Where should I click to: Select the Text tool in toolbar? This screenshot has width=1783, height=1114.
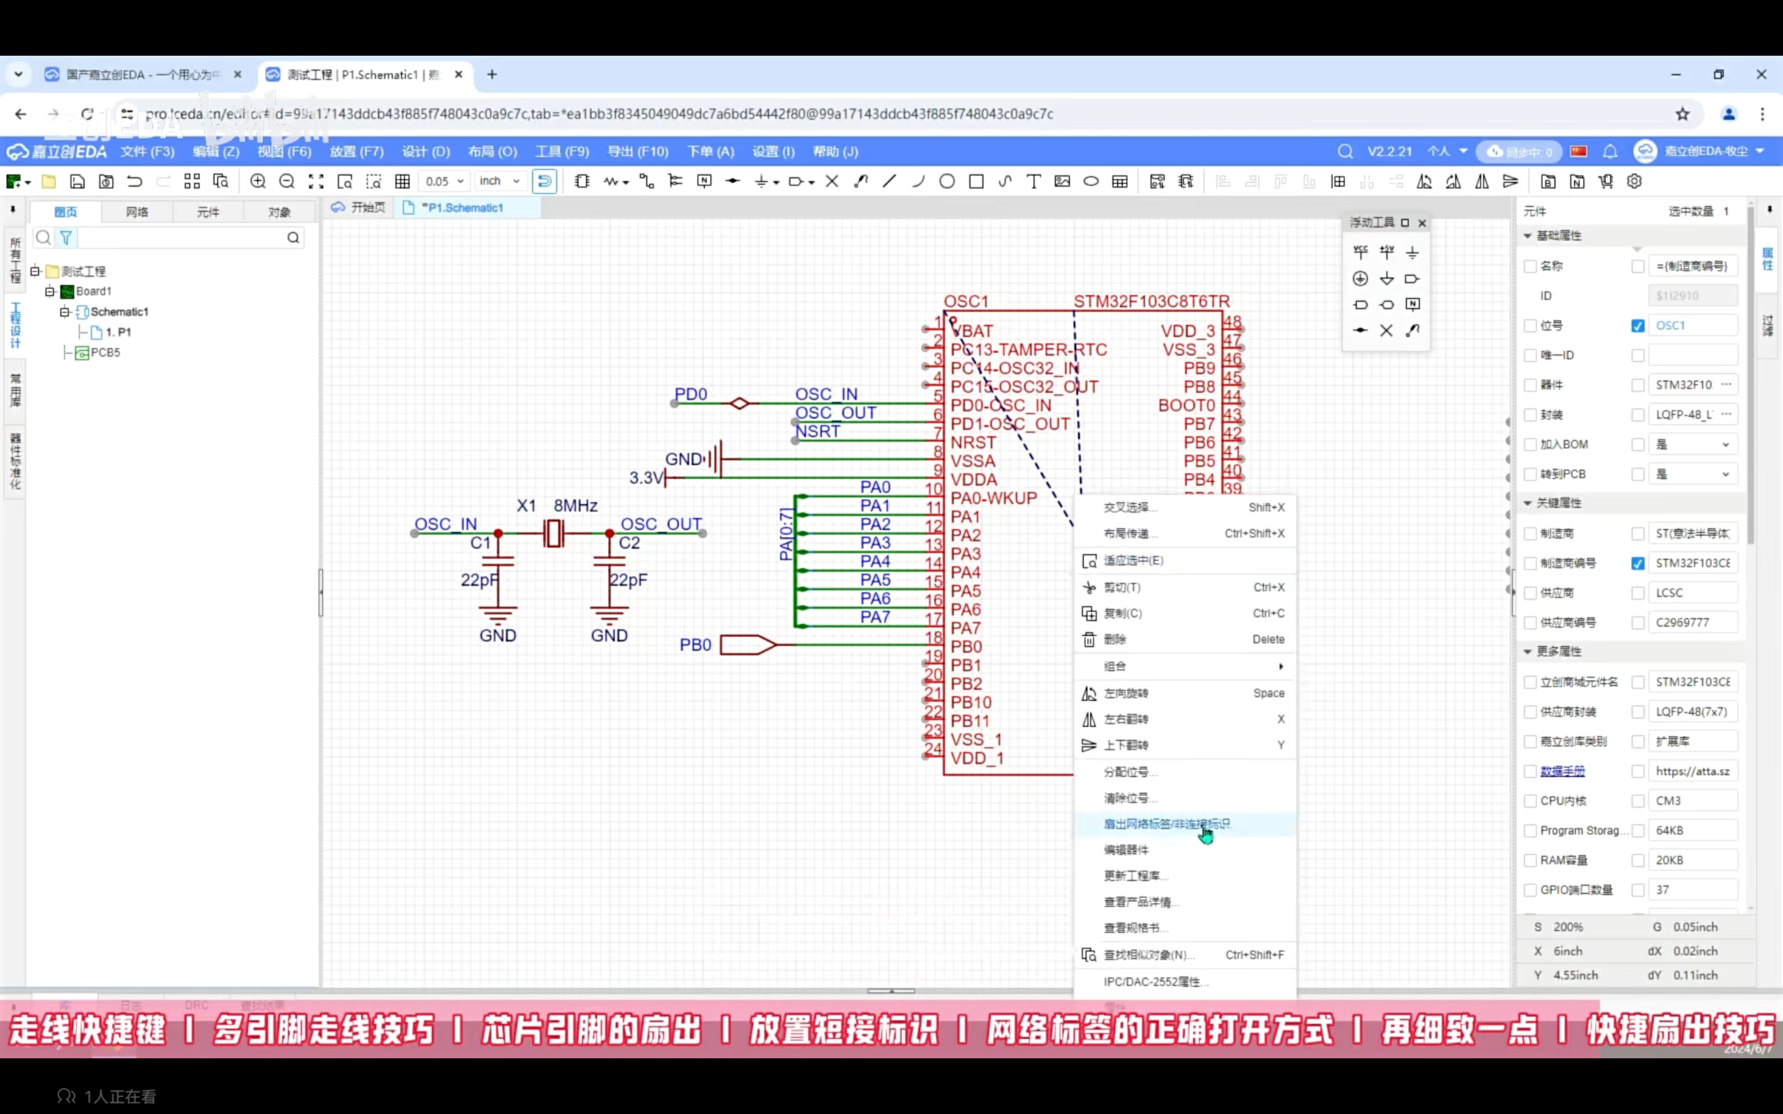[1033, 181]
